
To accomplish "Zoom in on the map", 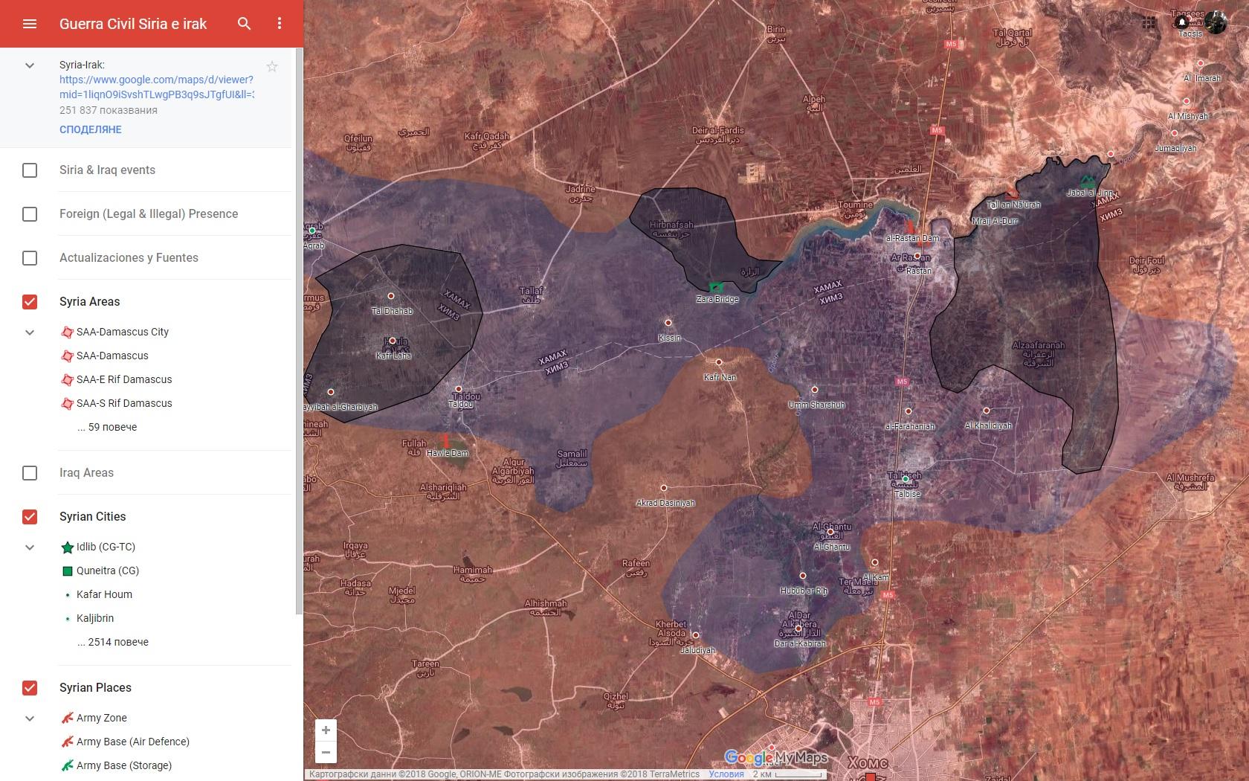I will coord(326,730).
